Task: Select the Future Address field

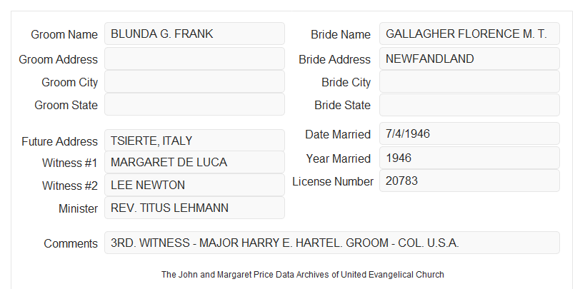Action: [x=194, y=141]
